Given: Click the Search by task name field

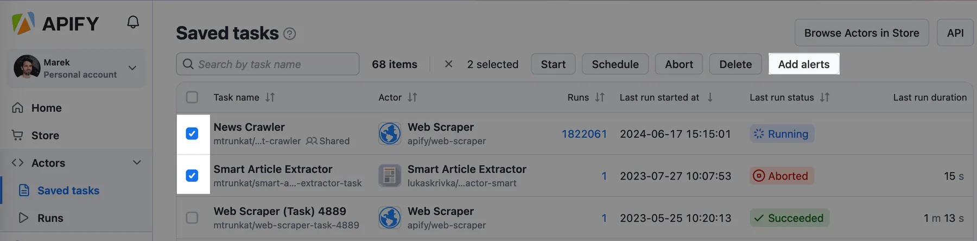Looking at the screenshot, I should click(x=268, y=64).
